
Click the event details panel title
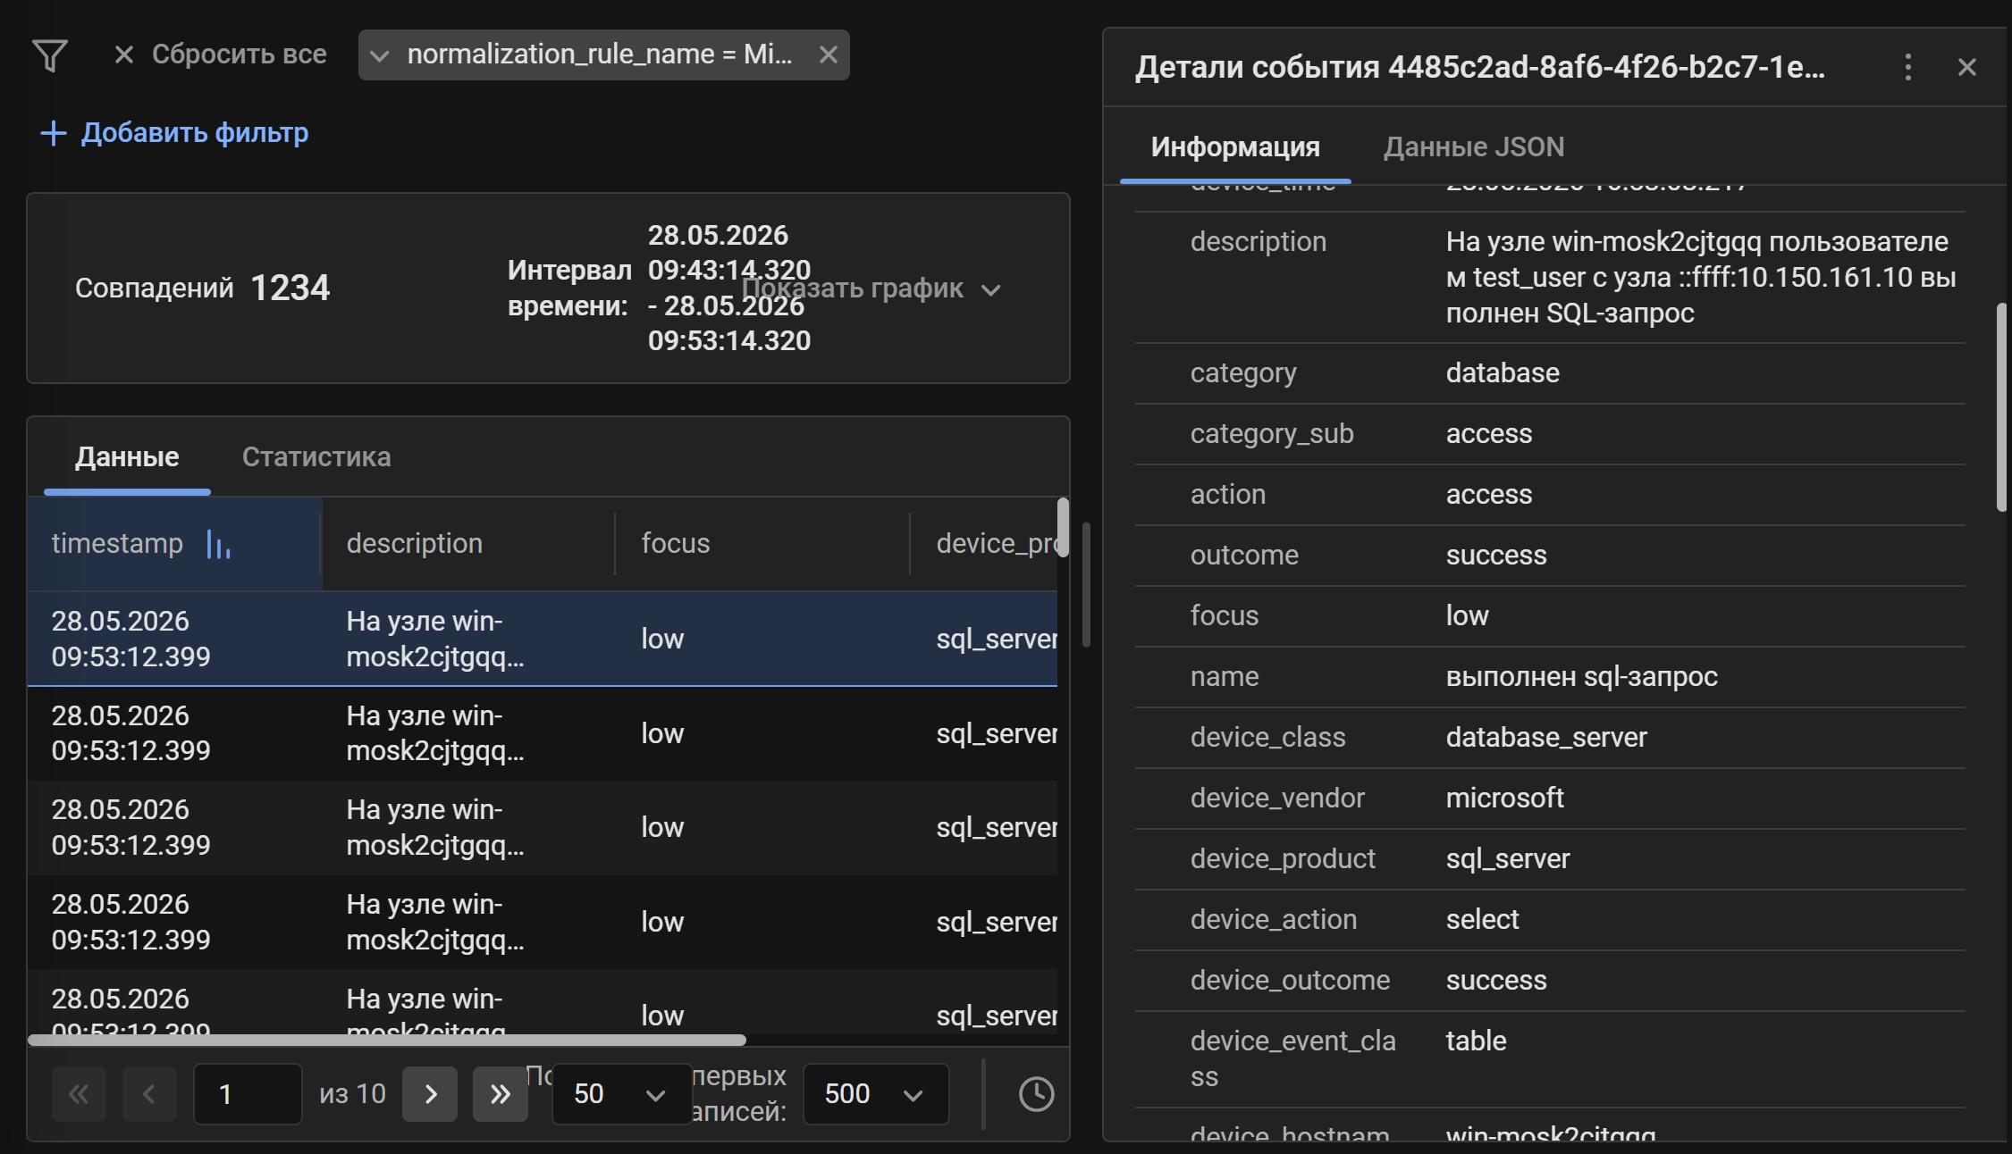pyautogui.click(x=1480, y=67)
